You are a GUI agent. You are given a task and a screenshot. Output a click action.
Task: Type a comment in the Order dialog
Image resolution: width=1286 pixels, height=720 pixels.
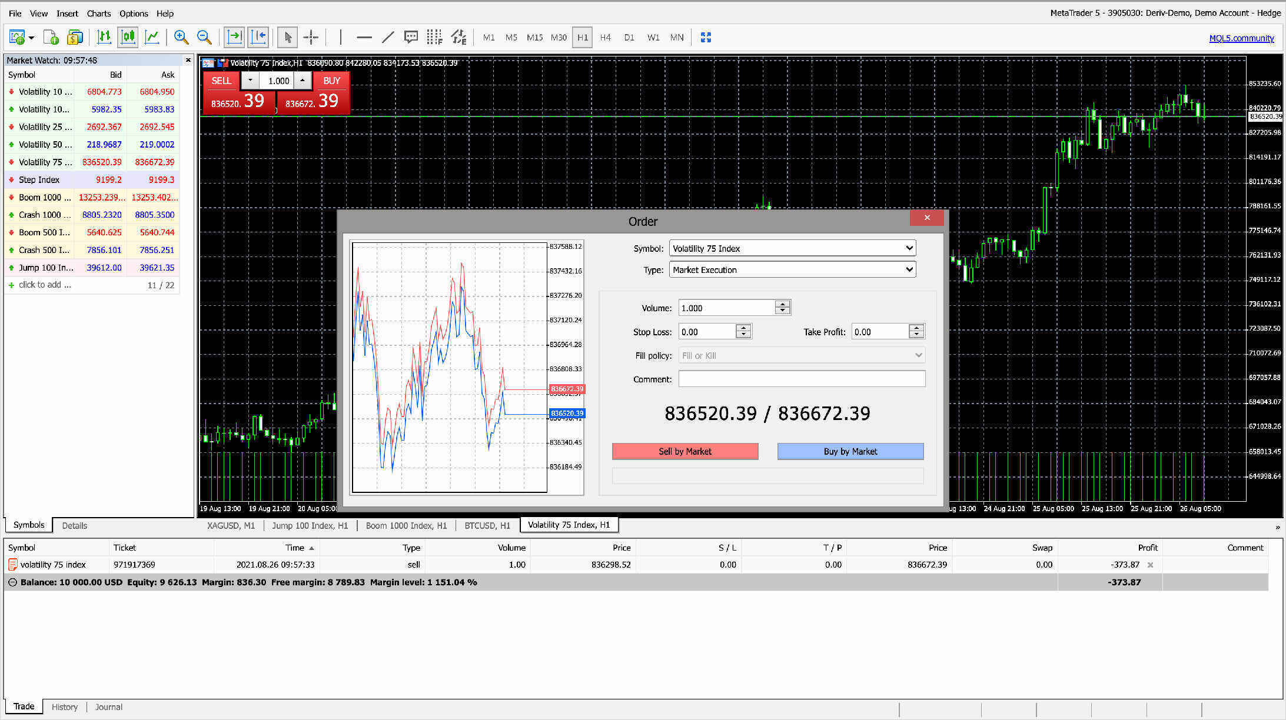click(802, 379)
